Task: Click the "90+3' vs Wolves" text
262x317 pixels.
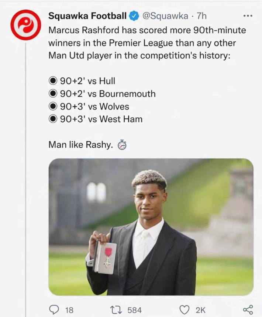Action: coord(94,107)
